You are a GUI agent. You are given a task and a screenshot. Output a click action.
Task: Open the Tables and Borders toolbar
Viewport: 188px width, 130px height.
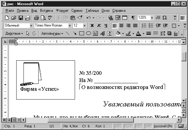point(118,18)
